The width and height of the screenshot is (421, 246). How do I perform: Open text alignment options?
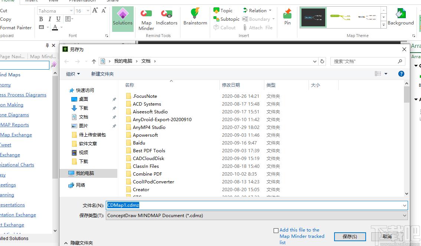[x=69, y=19]
